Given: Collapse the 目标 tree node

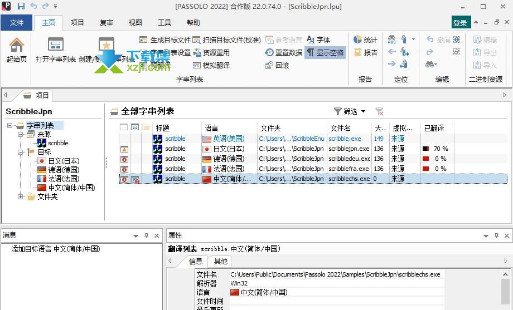Looking at the screenshot, I should (20, 152).
